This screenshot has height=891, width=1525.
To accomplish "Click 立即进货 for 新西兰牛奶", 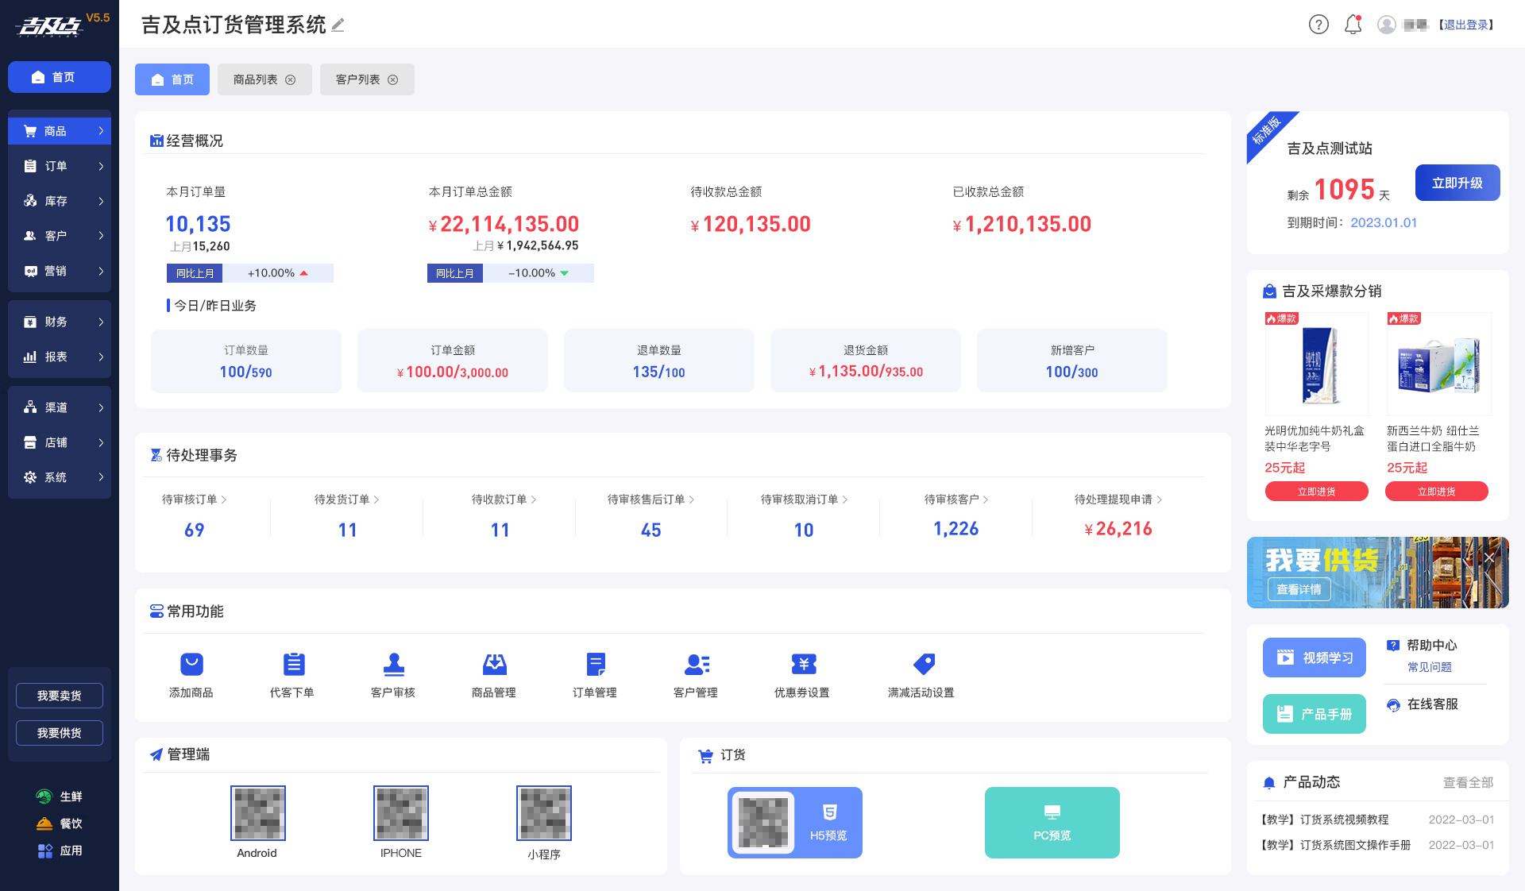I will coord(1437,492).
